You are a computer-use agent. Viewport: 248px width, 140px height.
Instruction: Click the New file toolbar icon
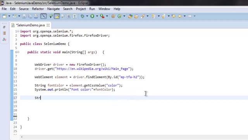(x=5, y=16)
